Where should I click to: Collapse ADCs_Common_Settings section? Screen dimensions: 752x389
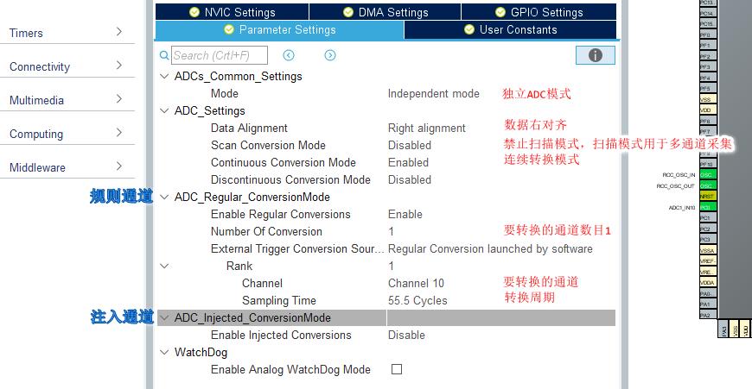[x=164, y=77]
